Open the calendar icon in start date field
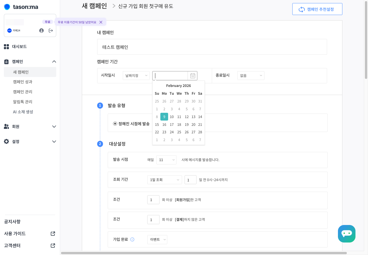 (x=193, y=76)
